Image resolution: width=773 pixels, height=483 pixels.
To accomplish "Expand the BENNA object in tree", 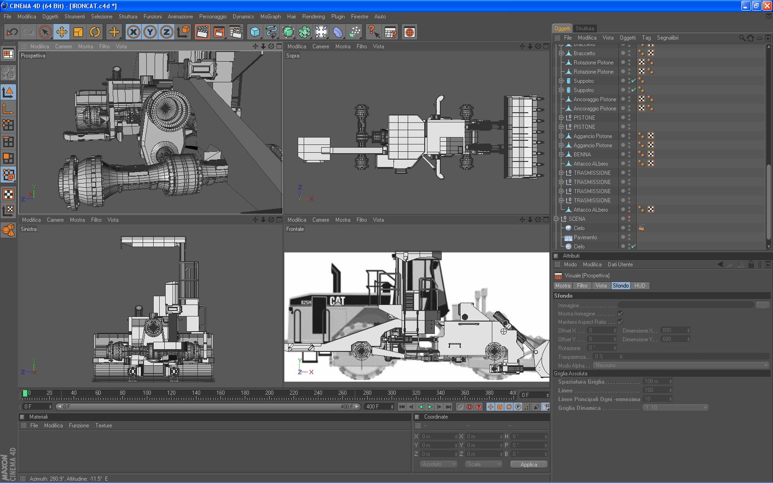I will (x=561, y=155).
